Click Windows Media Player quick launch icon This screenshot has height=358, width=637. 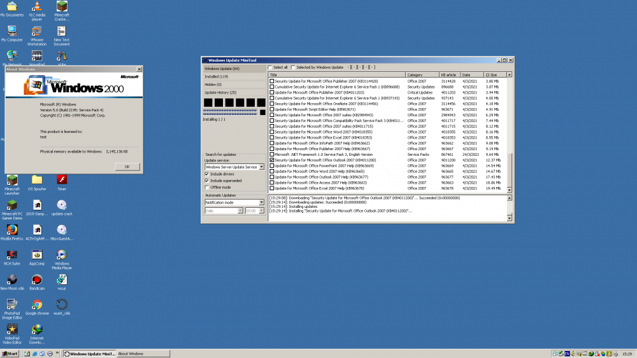click(50, 354)
